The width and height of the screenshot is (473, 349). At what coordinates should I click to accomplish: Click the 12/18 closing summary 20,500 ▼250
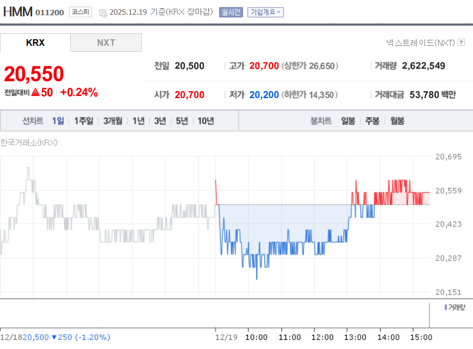55,337
